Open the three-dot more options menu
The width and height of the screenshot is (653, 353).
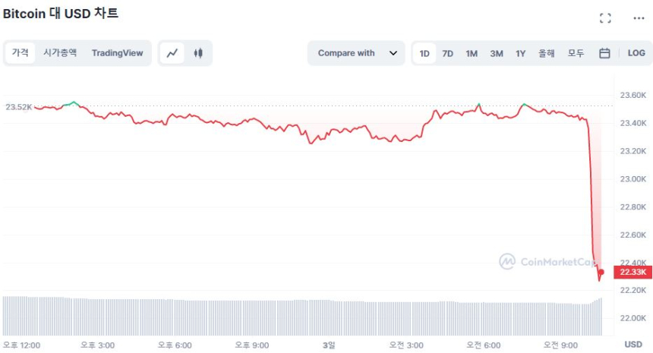(x=638, y=18)
